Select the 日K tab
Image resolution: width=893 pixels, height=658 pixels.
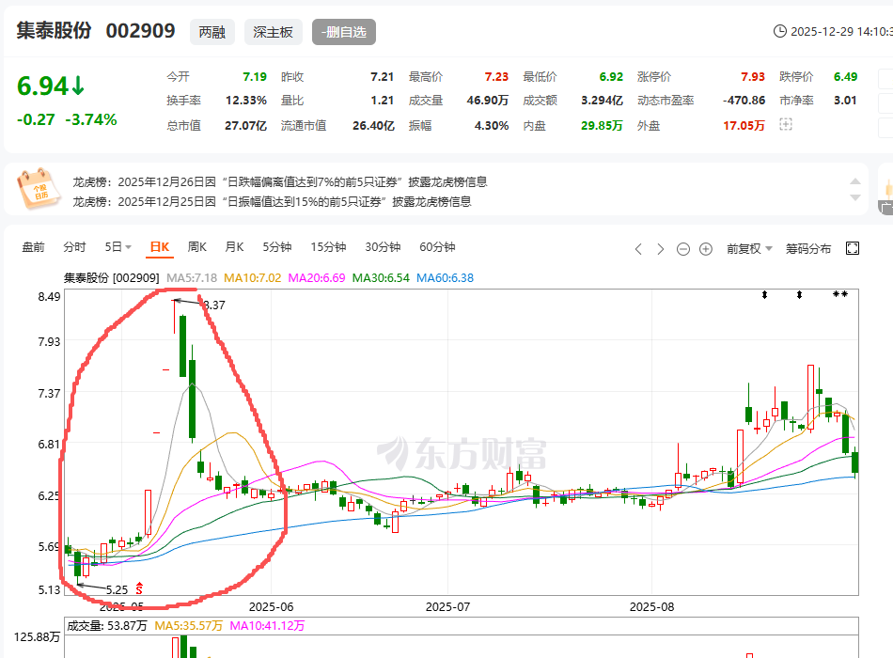coord(160,247)
